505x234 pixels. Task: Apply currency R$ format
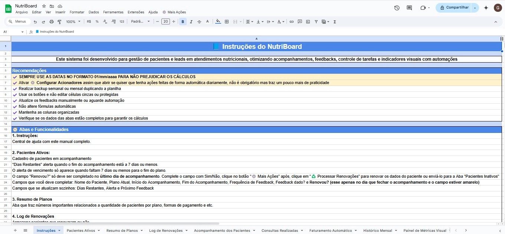89,22
